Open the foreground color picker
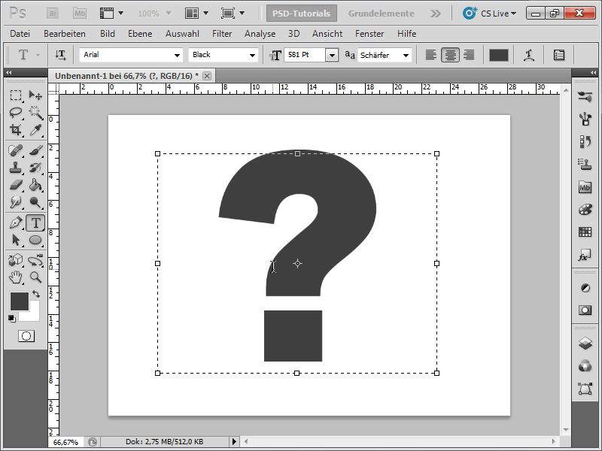Screen dimensions: 602x451 [20, 301]
